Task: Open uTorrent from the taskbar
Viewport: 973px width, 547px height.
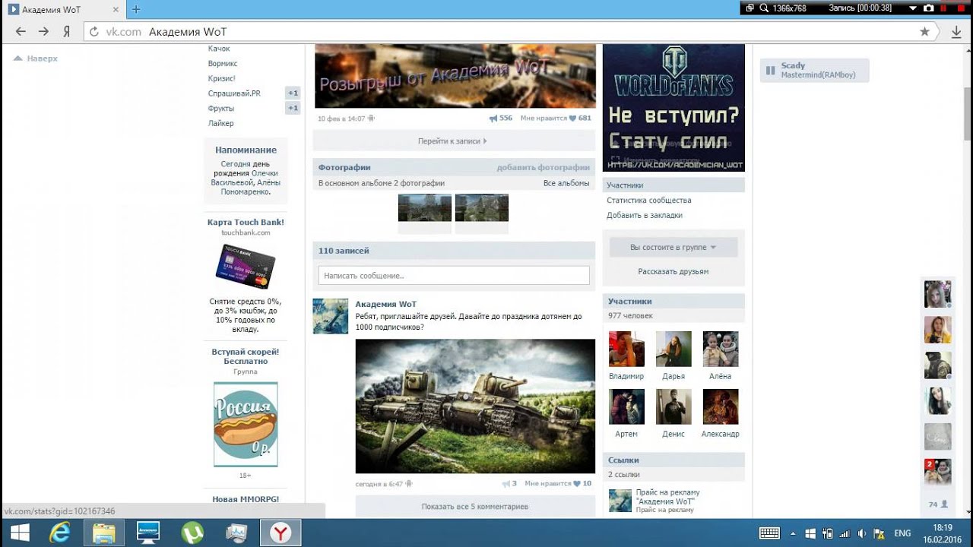Action: click(192, 533)
